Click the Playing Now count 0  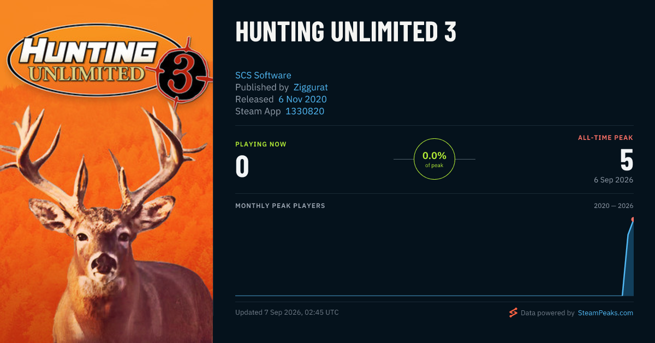[242, 167]
